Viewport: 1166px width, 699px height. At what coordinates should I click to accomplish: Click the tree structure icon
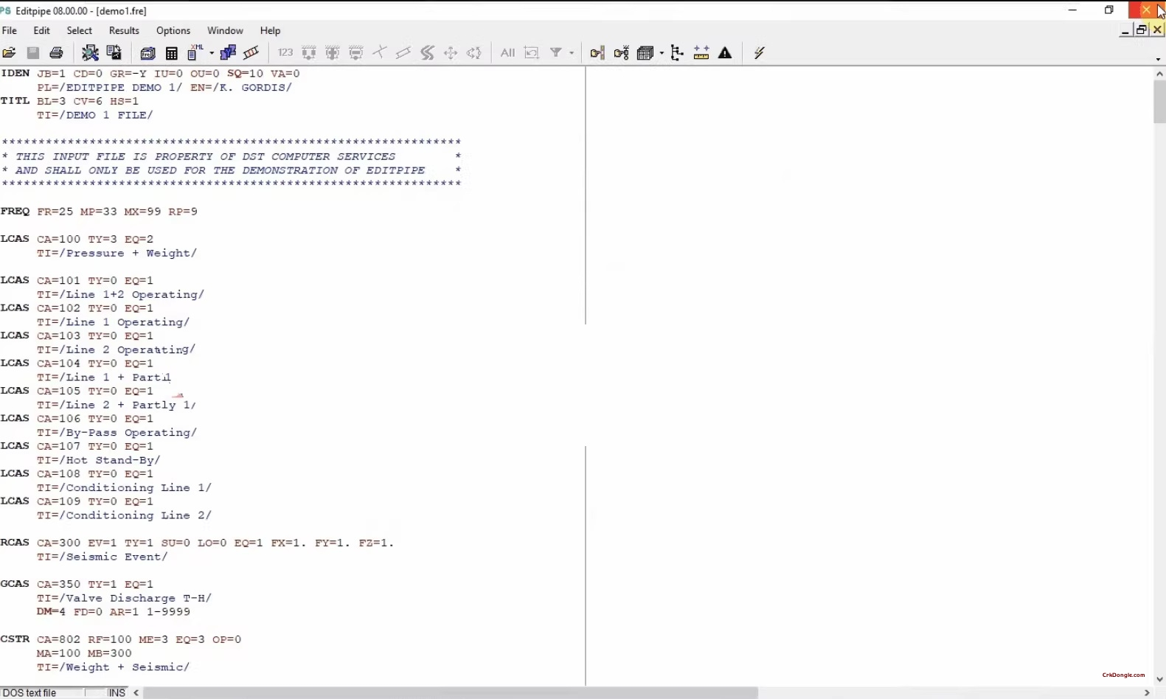(x=677, y=52)
